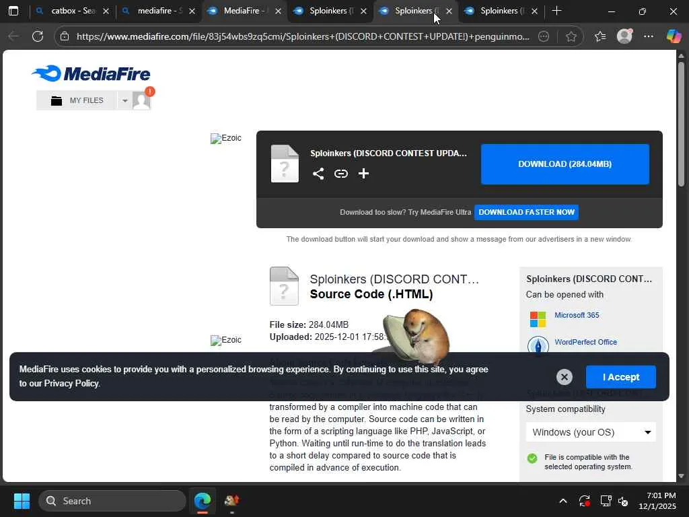
Task: Open a new browser tab
Action: pyautogui.click(x=556, y=11)
